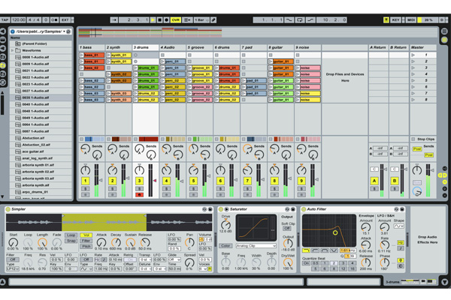451x300 pixels.
Task: Click the metronome icon
Action: [x=54, y=19]
